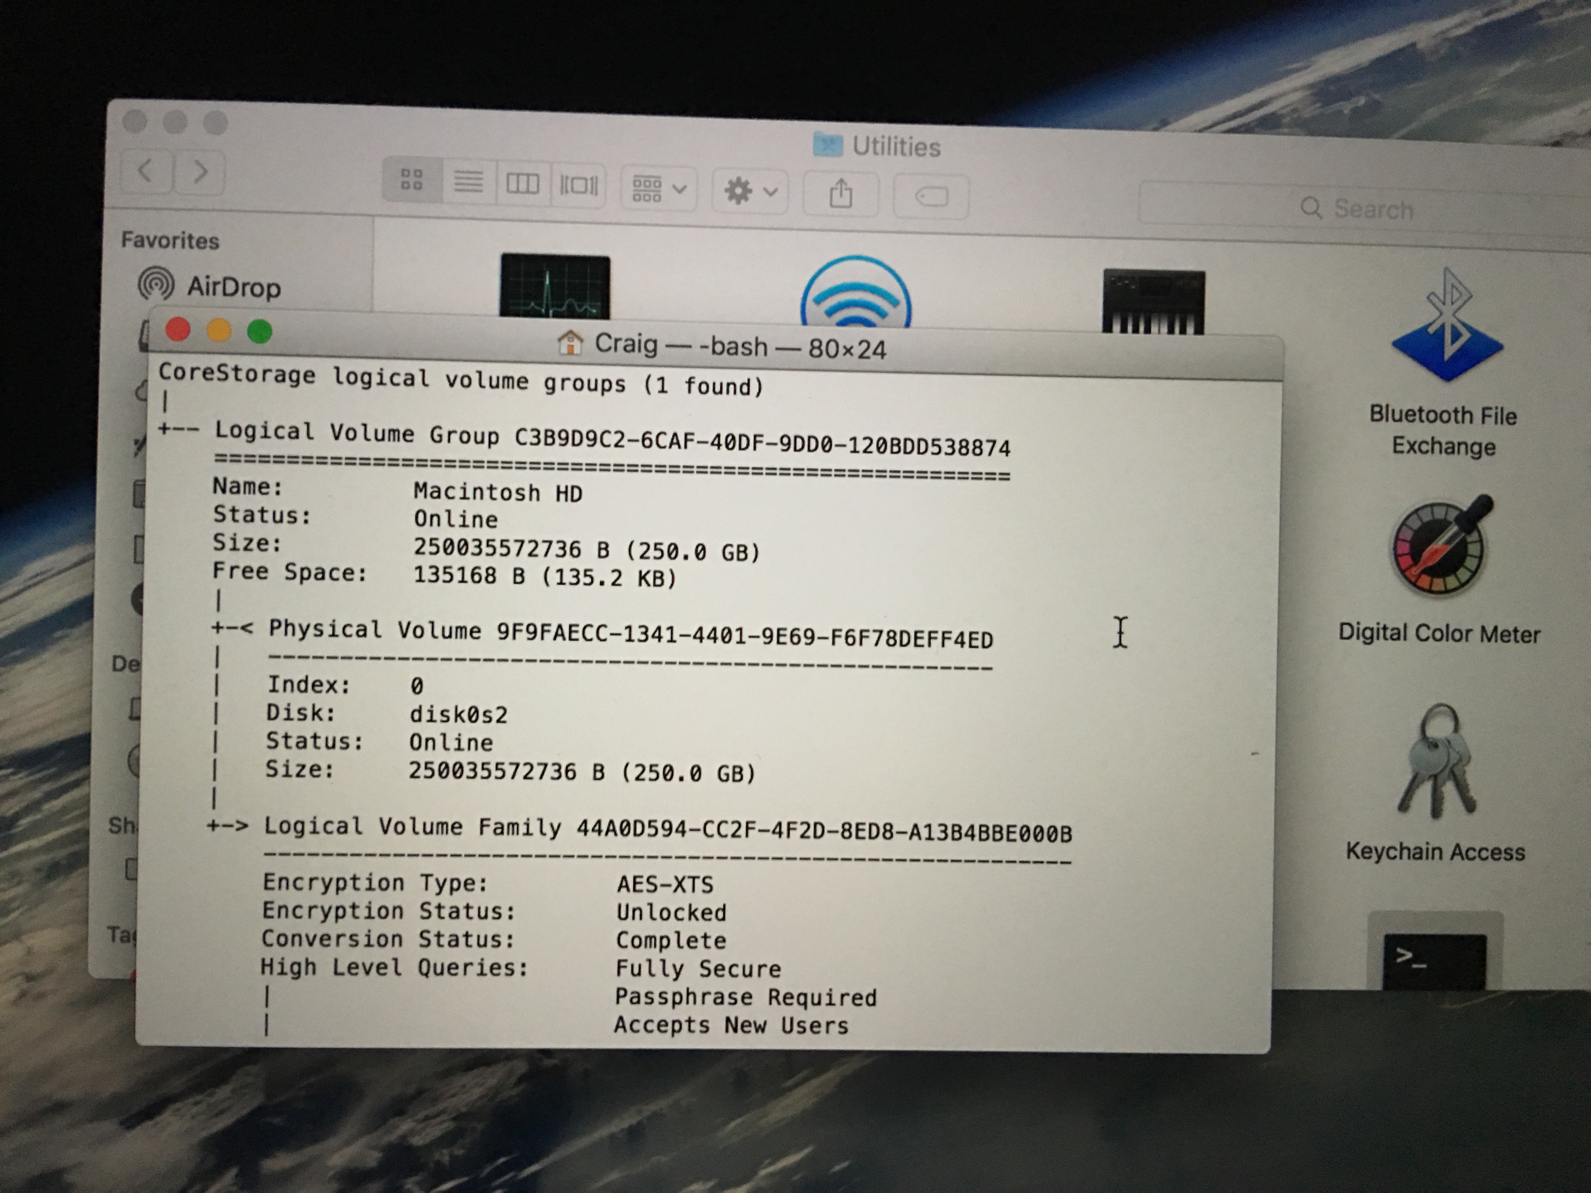Screen dimensions: 1591x1193
Task: Click the "Unlocked" encryption status value
Action: pos(671,912)
